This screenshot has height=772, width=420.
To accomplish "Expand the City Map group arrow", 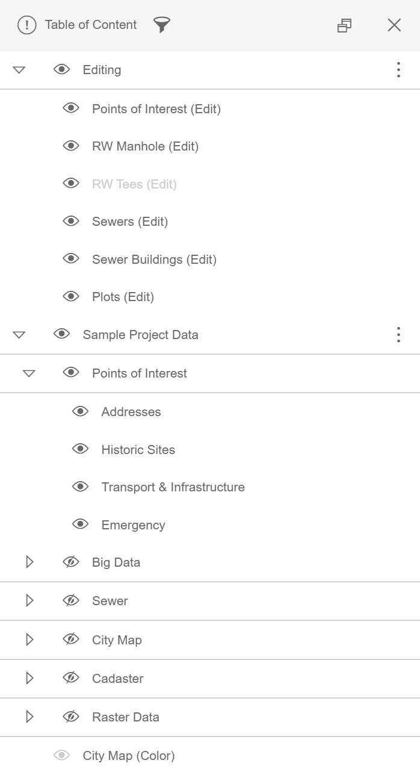I will [x=29, y=638].
